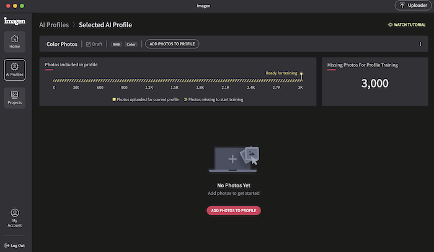Viewport: 434px width, 252px height.
Task: Go back to AI Profiles breadcrumb
Action: click(x=54, y=25)
